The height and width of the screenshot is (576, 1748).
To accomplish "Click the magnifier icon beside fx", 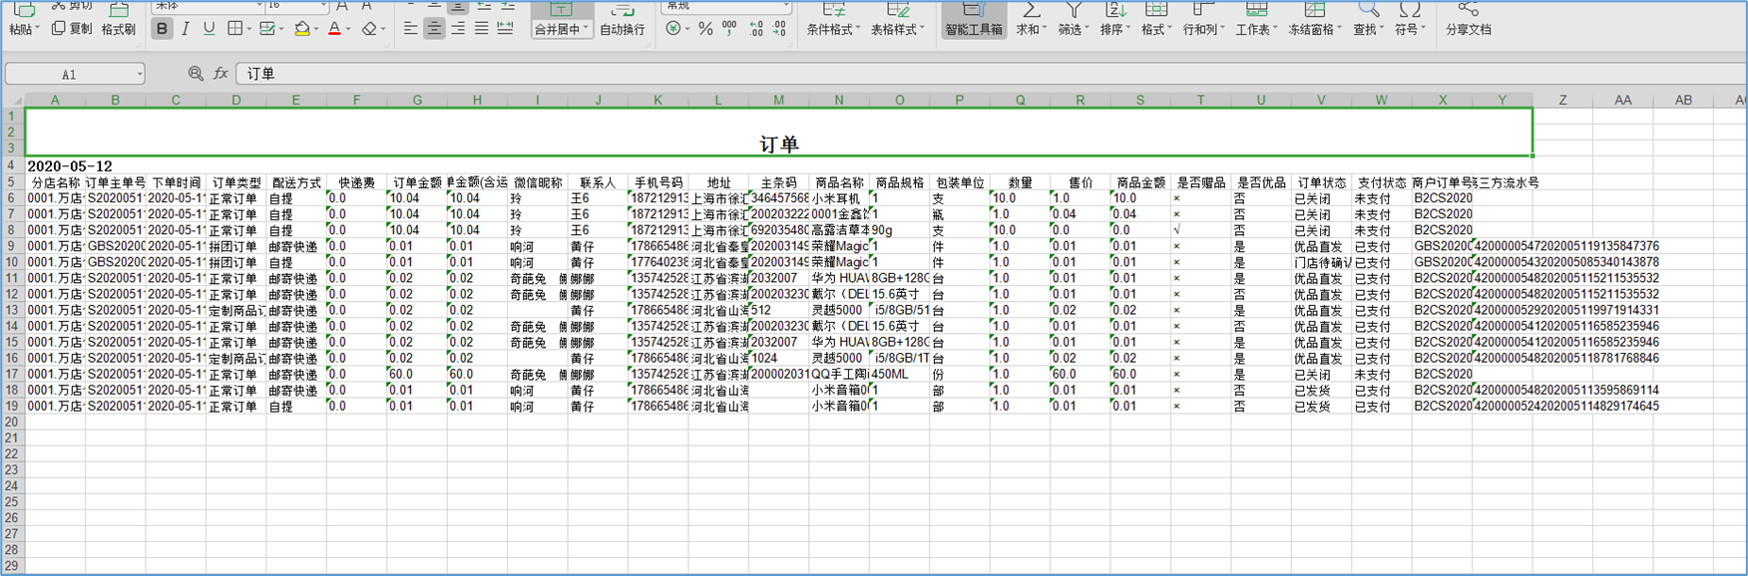I will [x=196, y=74].
